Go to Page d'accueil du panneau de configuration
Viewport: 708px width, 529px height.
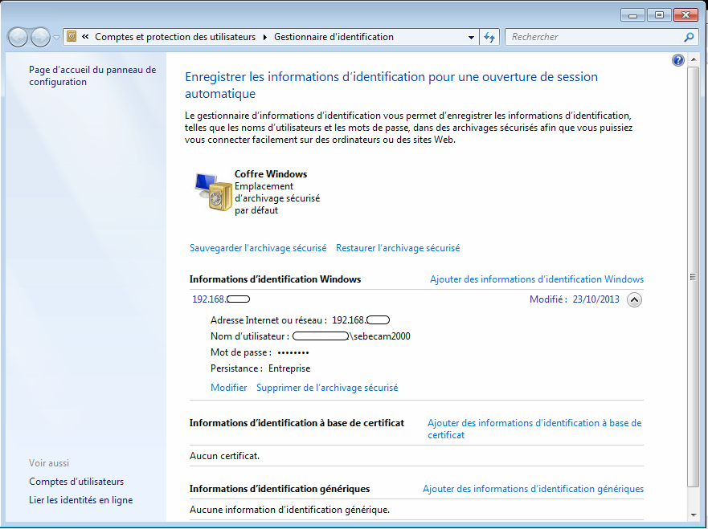point(92,75)
